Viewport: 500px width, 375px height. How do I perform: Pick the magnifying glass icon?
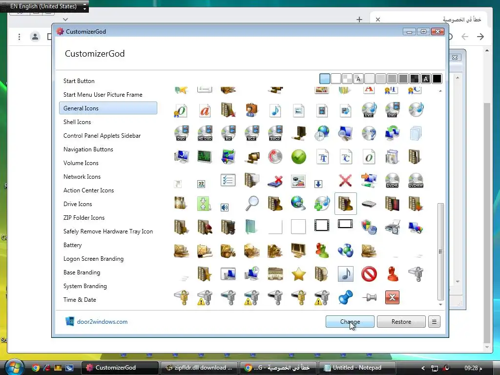coord(252,204)
